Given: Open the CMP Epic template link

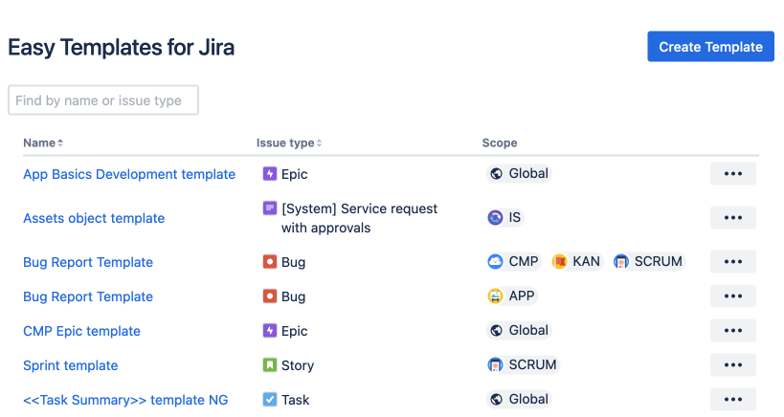Looking at the screenshot, I should tap(81, 331).
